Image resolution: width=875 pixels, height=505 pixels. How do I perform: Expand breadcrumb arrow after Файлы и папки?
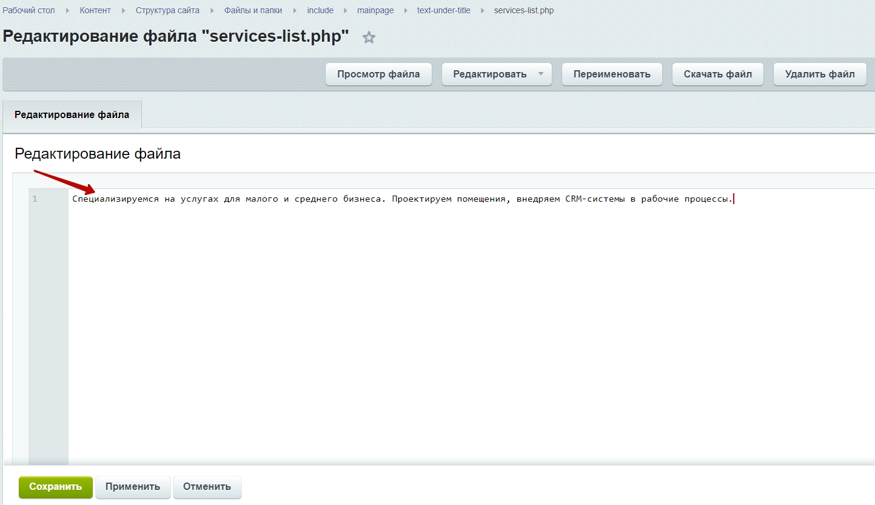point(295,11)
